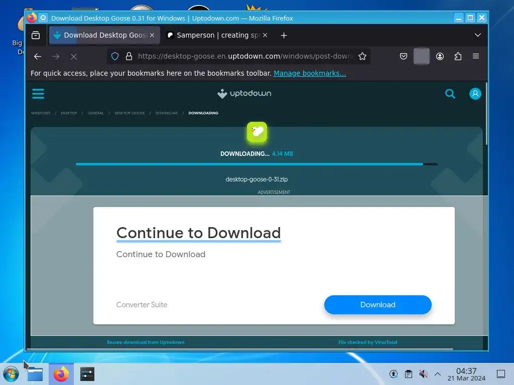Click the Continue to Download ad heading

pyautogui.click(x=199, y=233)
